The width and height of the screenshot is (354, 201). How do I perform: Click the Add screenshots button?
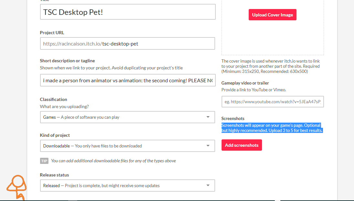click(242, 145)
